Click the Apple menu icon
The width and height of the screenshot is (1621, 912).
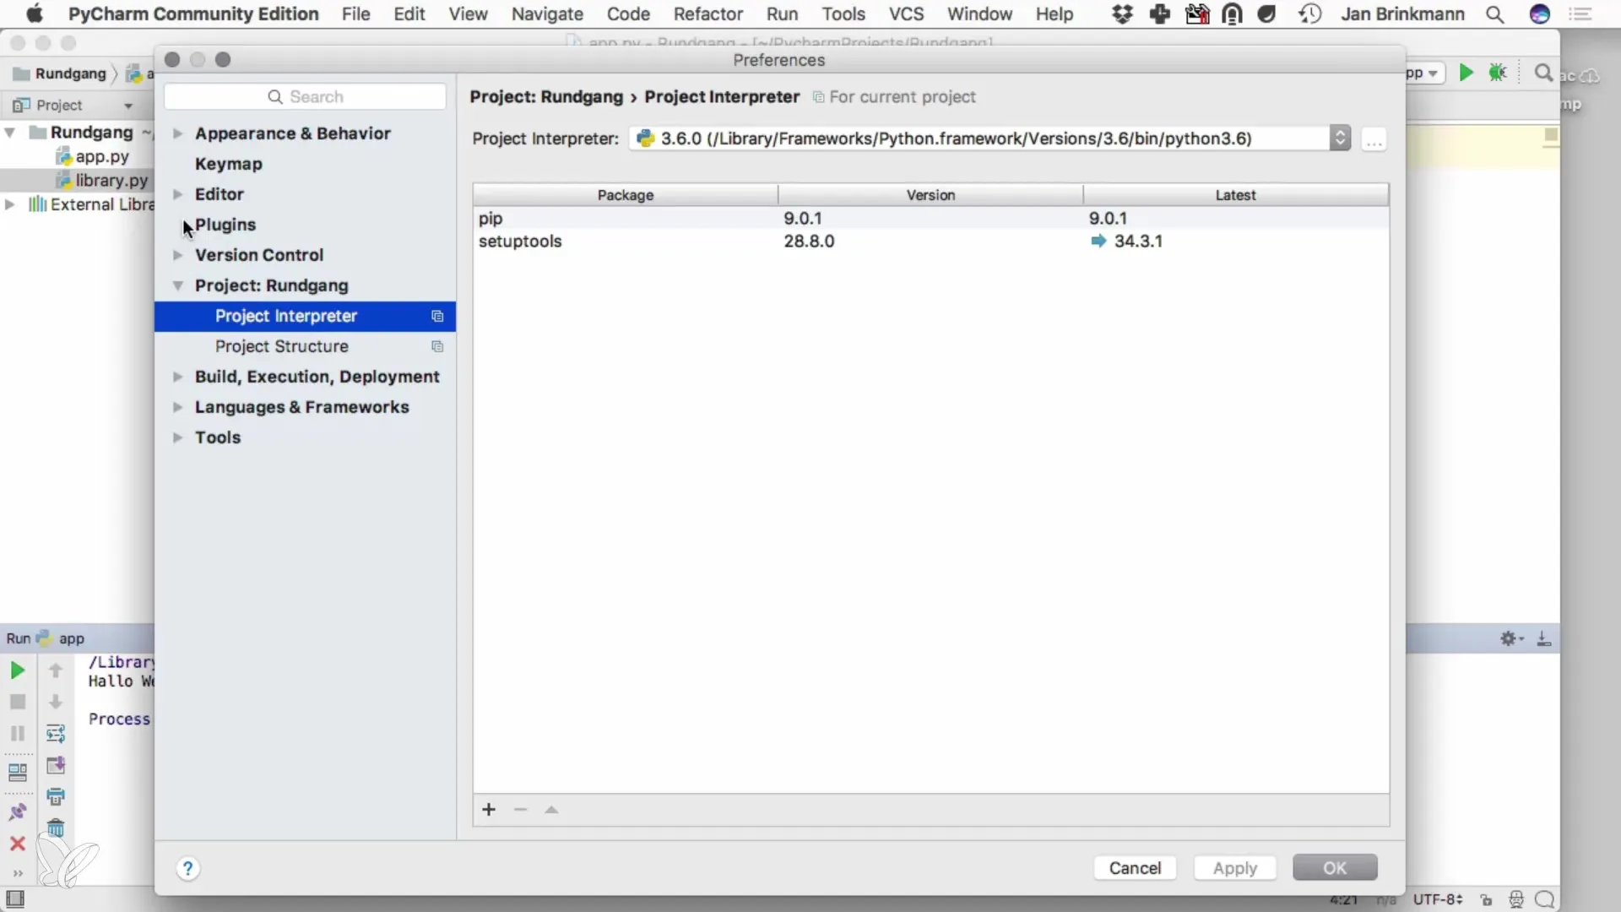click(35, 14)
